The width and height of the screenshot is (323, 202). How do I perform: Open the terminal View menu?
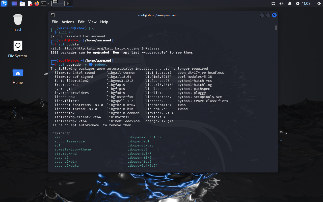[x=92, y=22]
